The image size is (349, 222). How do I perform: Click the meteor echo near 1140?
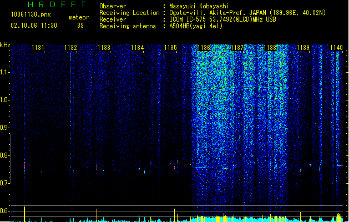point(339,165)
